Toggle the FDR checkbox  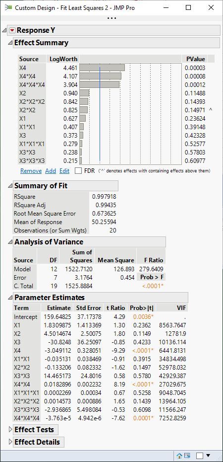click(78, 170)
